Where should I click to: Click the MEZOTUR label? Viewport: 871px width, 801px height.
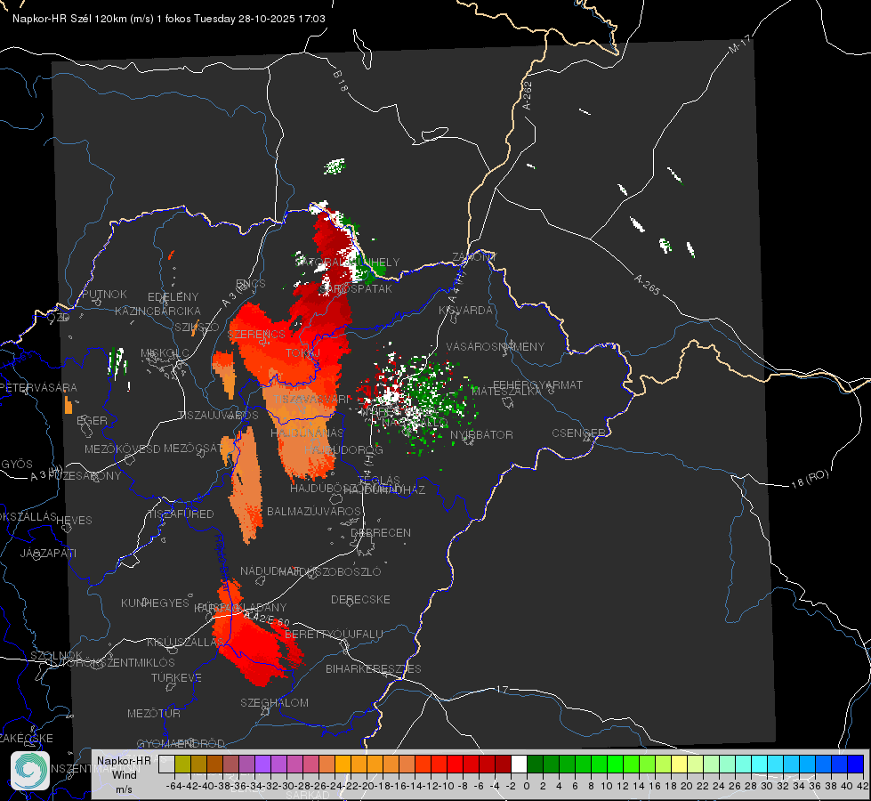coord(154,713)
